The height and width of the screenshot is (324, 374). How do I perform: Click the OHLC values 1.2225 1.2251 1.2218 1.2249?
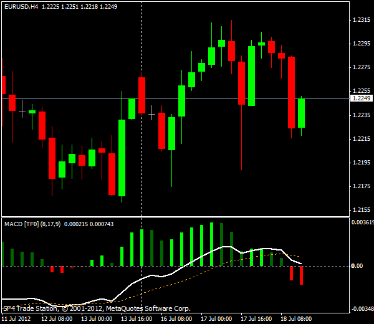point(80,7)
